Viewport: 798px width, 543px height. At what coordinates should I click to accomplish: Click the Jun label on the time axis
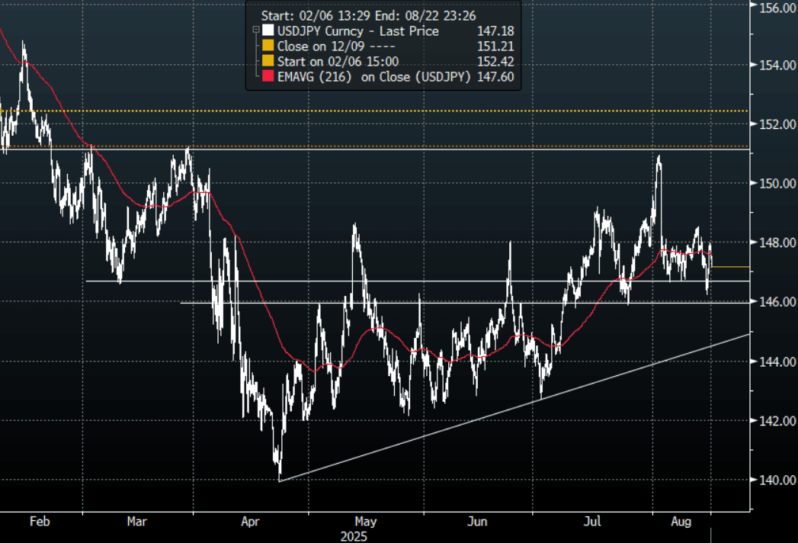(478, 522)
